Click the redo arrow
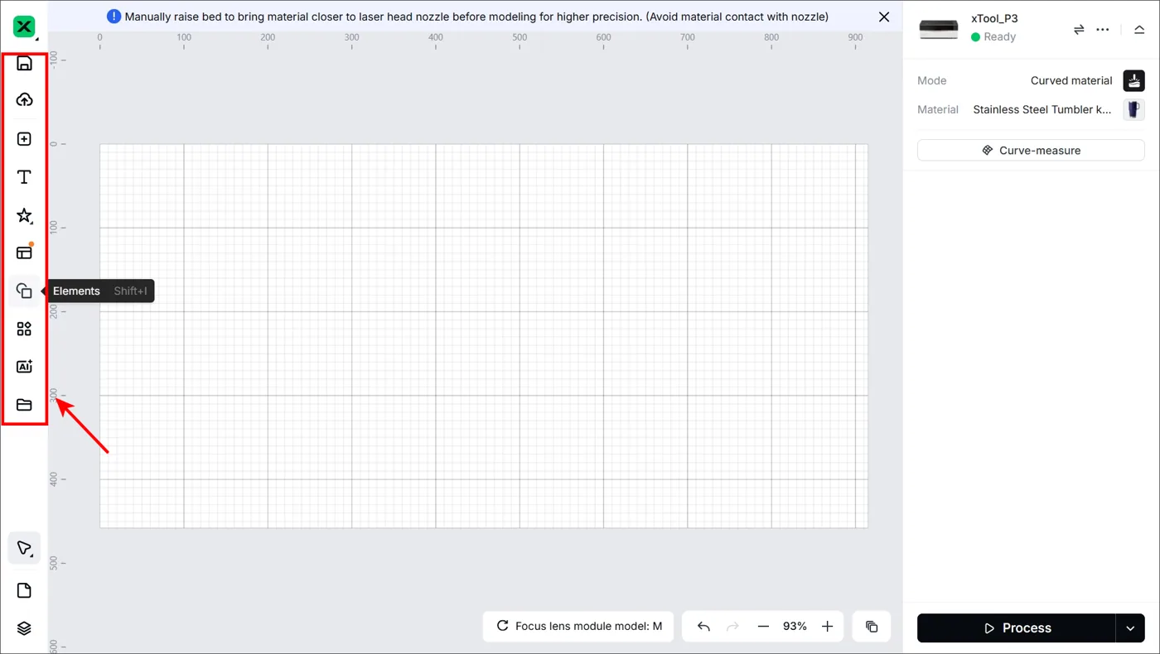The height and width of the screenshot is (654, 1160). click(x=732, y=627)
